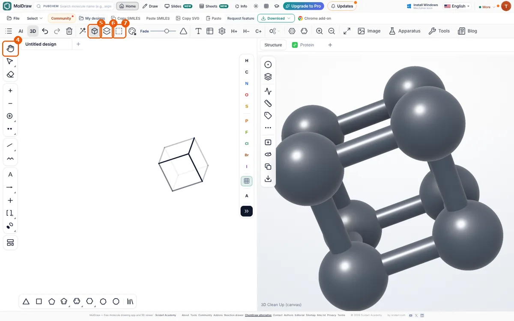
Task: Open the File menu
Action: click(x=14, y=18)
